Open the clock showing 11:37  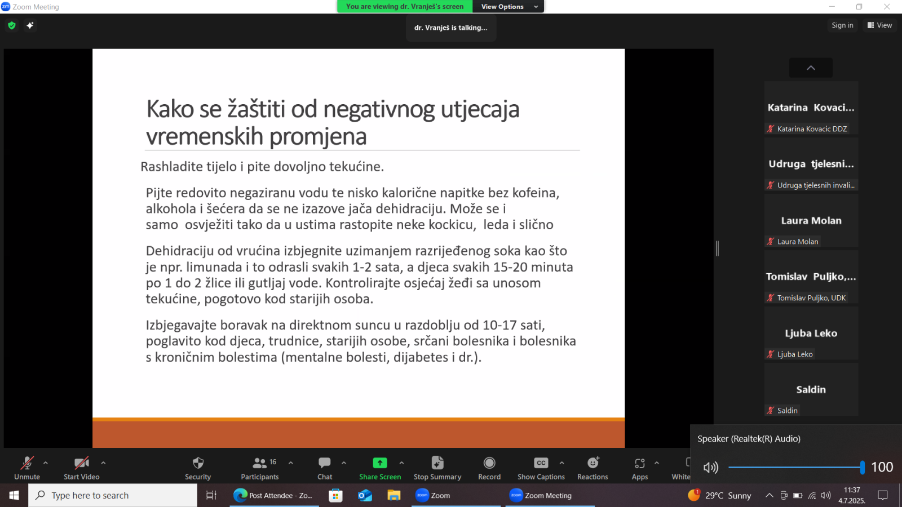coord(852,495)
